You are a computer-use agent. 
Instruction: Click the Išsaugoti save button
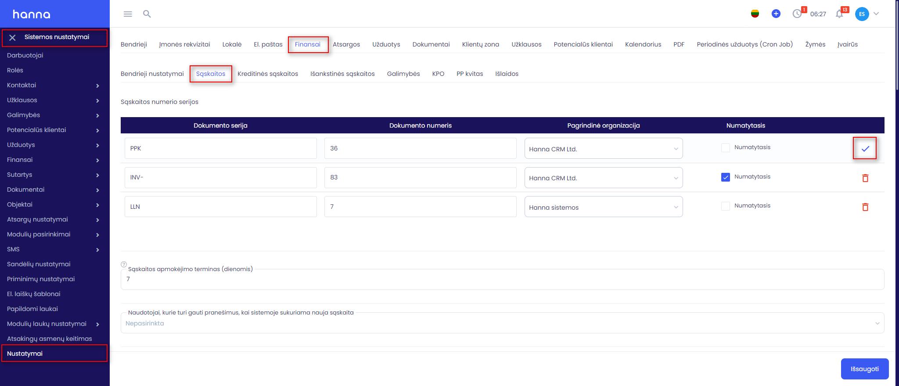[x=865, y=369]
